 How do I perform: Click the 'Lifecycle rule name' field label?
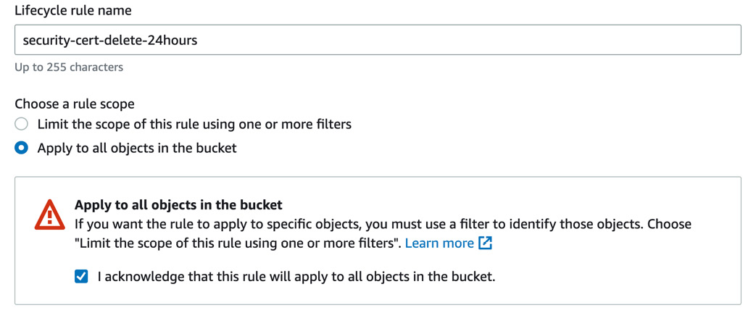pos(73,11)
